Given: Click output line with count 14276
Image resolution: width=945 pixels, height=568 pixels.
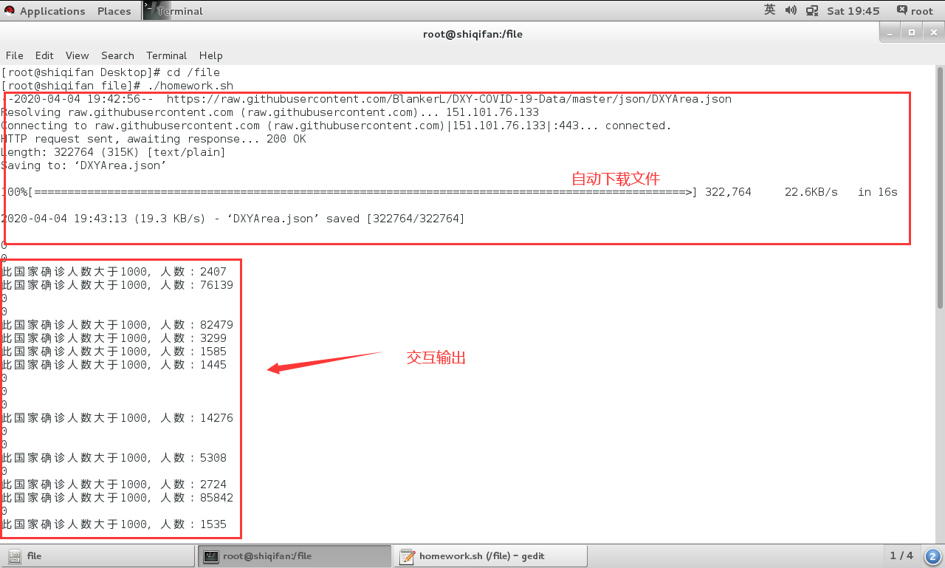Looking at the screenshot, I should tap(117, 418).
